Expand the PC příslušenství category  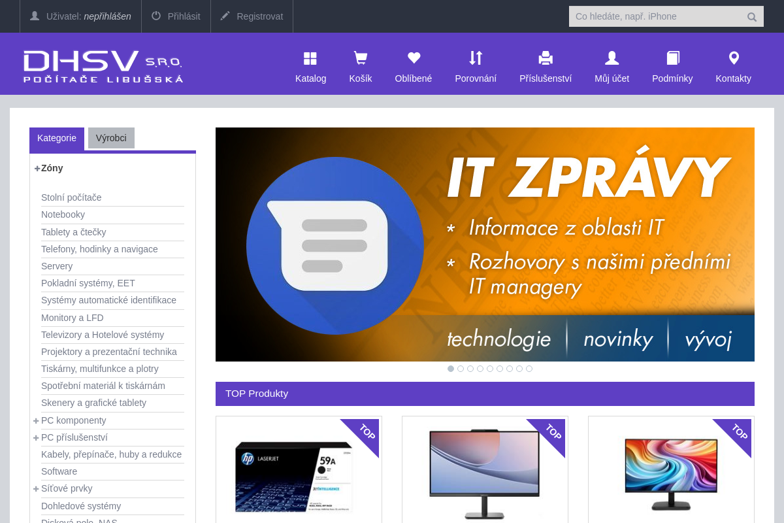(x=36, y=438)
